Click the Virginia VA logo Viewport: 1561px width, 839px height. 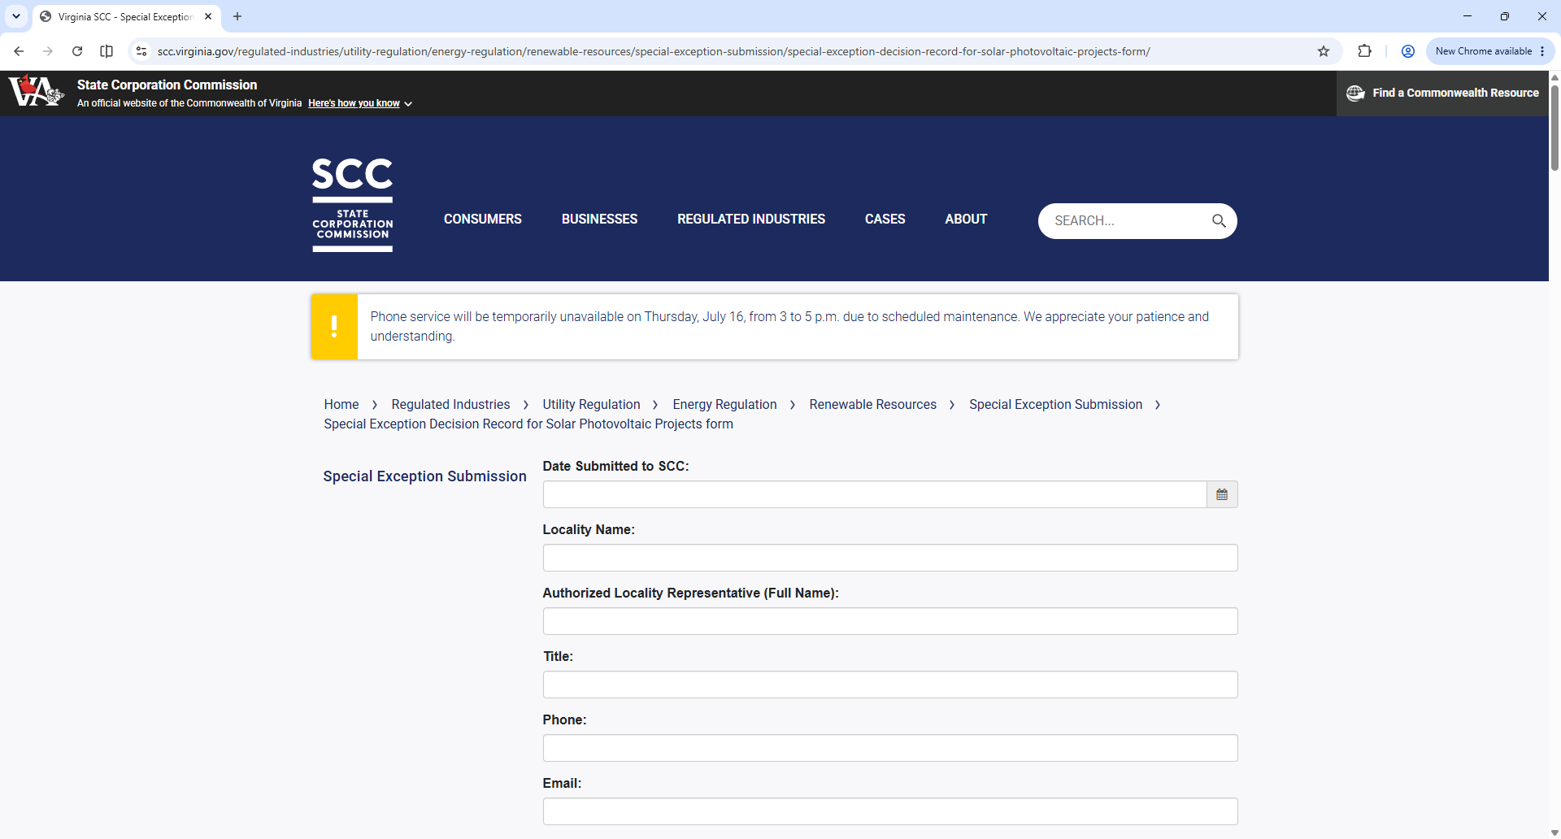click(x=36, y=91)
